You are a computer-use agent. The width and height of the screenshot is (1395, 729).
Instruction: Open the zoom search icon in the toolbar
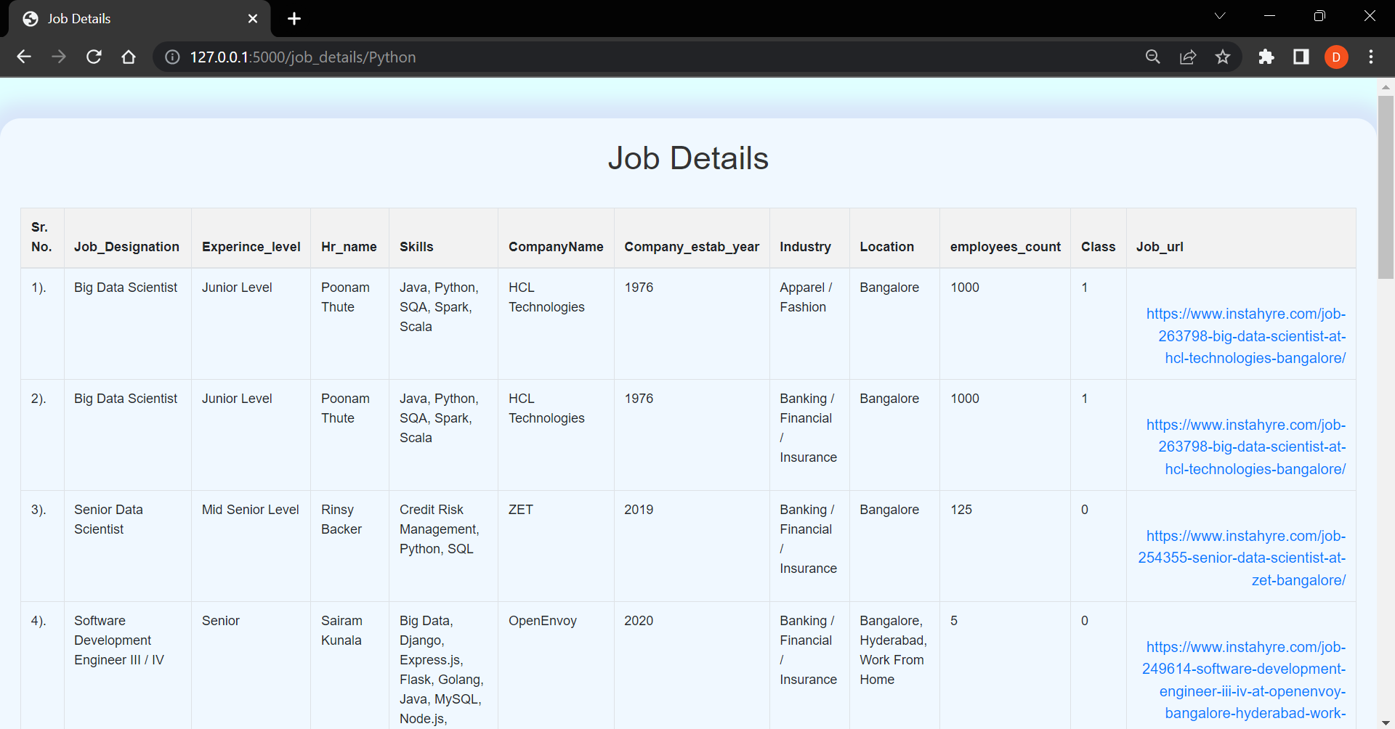tap(1153, 57)
